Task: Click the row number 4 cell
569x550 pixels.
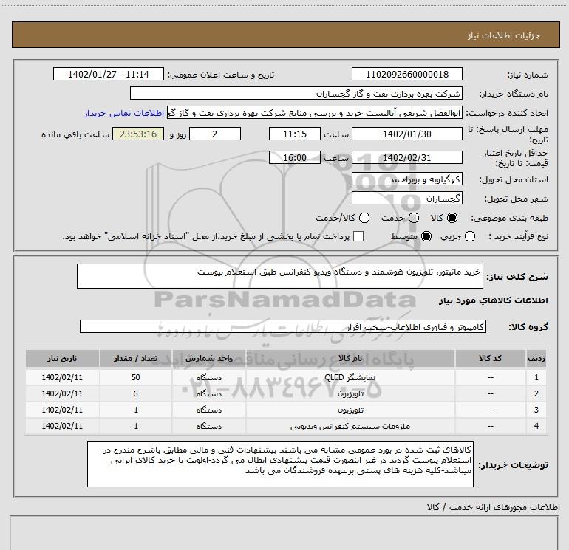Action: 536,427
